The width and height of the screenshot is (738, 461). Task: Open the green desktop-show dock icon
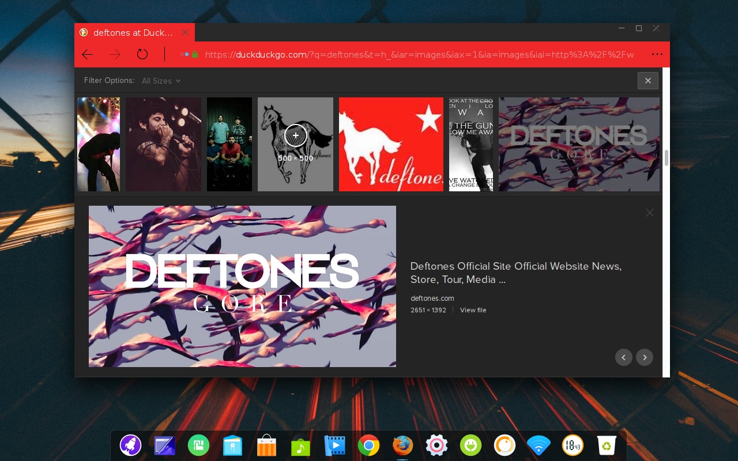(x=198, y=445)
